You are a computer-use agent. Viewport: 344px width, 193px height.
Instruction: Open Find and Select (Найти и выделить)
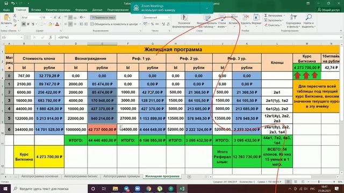pyautogui.click(x=309, y=21)
